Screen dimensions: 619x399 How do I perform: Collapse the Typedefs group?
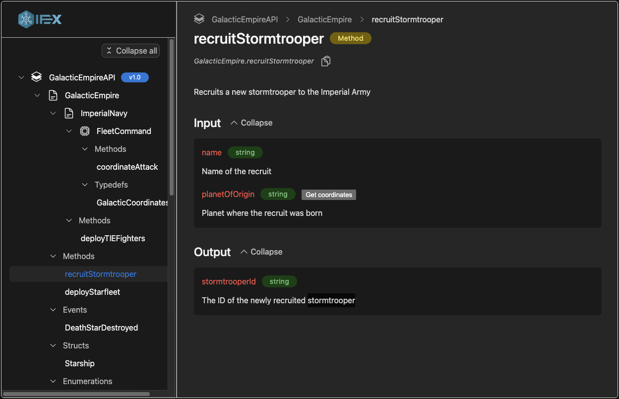[x=85, y=185]
